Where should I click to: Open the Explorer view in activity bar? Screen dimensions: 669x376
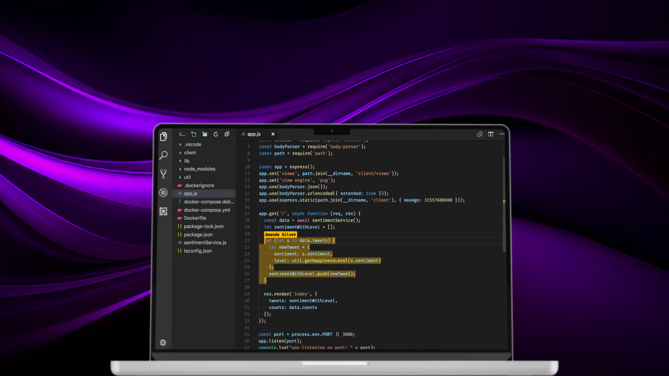coord(163,136)
